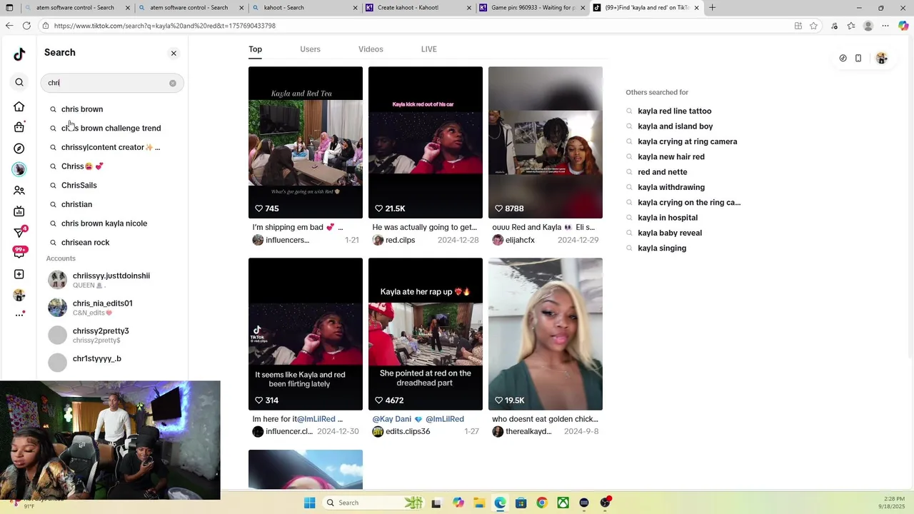Open Microsoft Edge from the taskbar
The width and height of the screenshot is (914, 514).
coord(500,503)
